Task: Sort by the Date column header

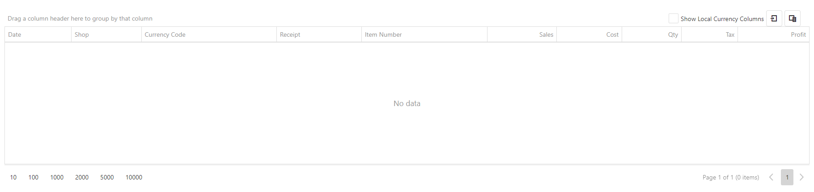Action: (38, 34)
